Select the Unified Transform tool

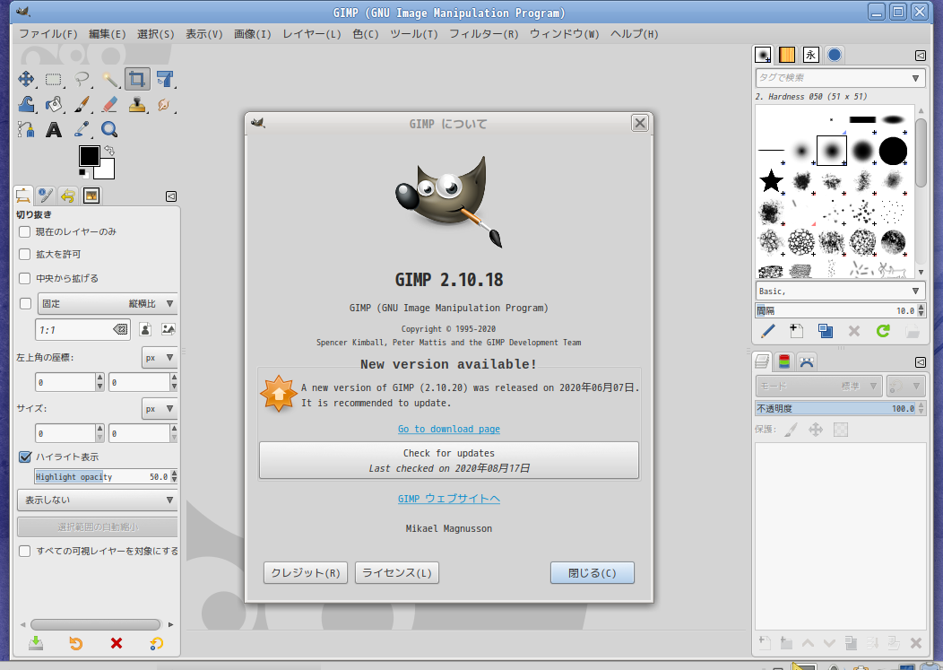(x=164, y=79)
